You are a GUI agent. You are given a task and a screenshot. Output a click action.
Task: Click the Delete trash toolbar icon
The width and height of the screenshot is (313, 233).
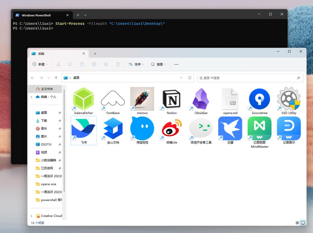(x=118, y=64)
